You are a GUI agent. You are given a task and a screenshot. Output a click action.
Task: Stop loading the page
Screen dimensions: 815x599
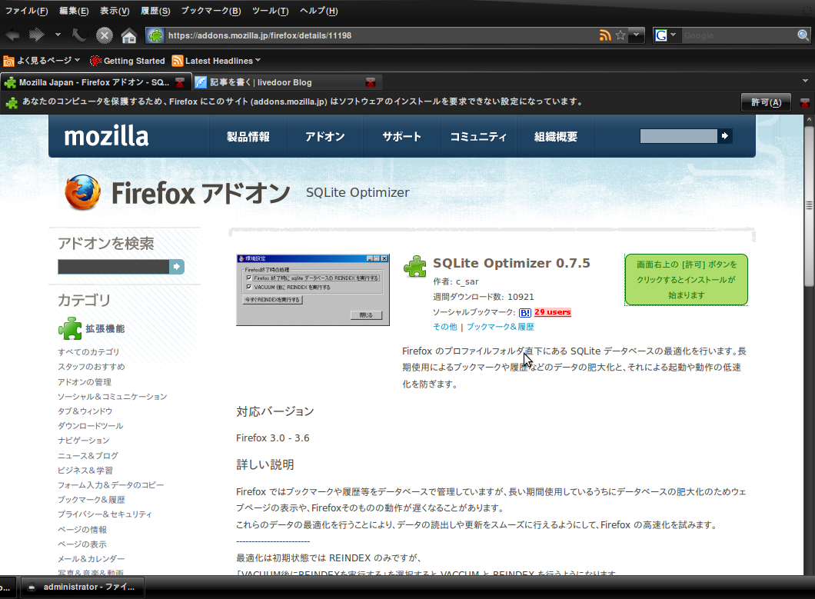104,35
